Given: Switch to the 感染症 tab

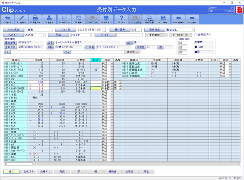Looking at the screenshot, I should (x=112, y=172).
